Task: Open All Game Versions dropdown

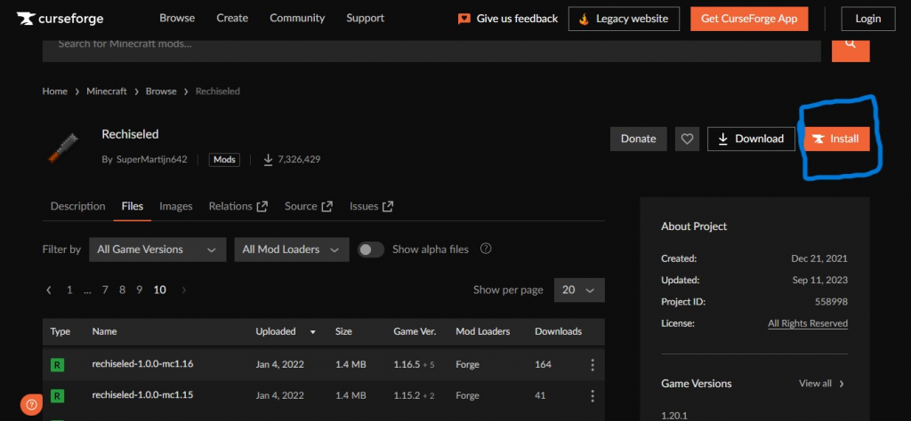Action: pos(157,250)
